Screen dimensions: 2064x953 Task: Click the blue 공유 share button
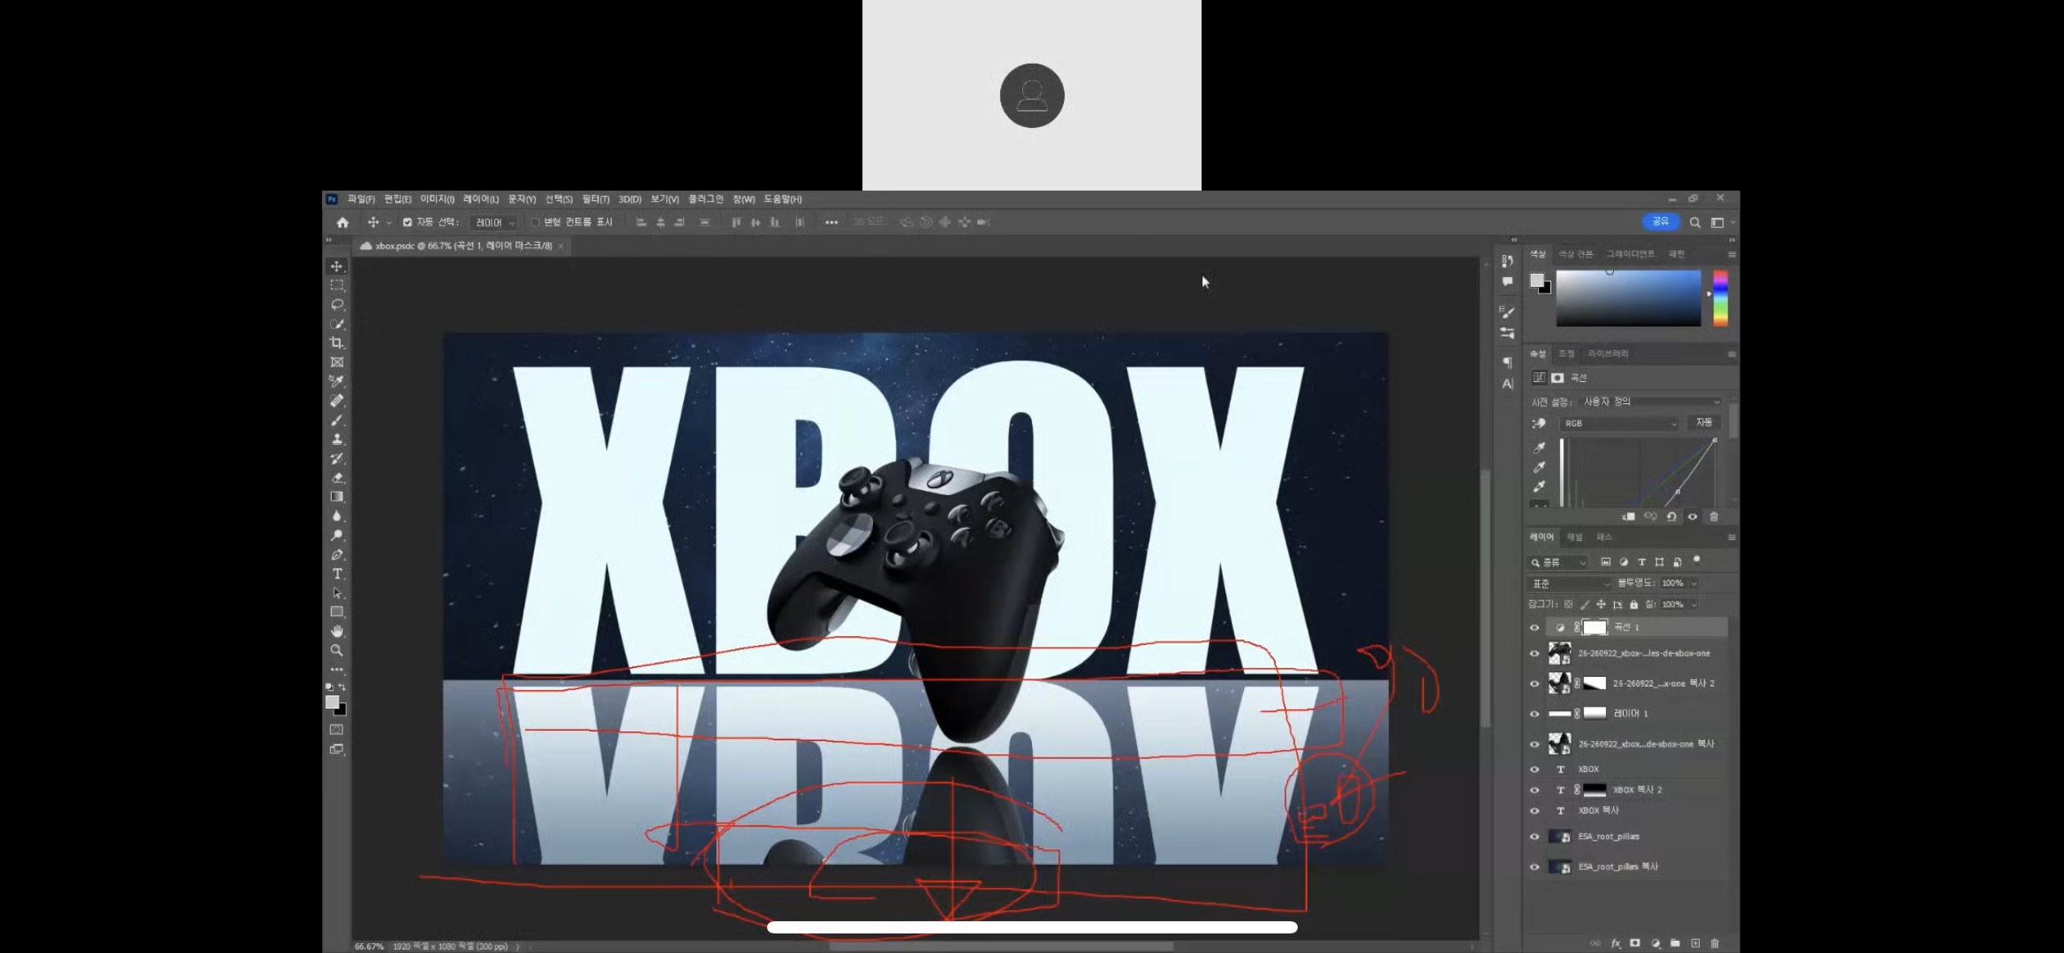(x=1660, y=222)
